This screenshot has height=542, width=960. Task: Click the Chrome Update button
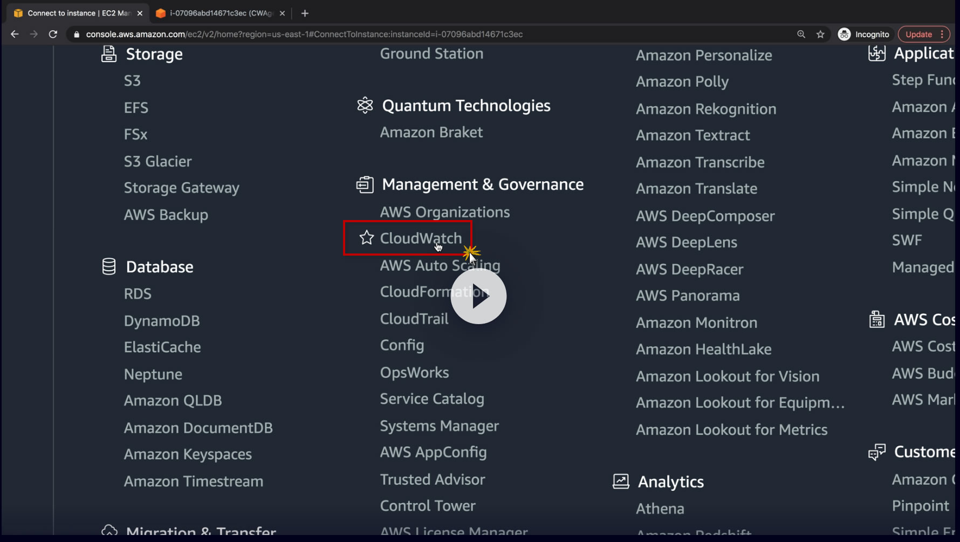[918, 34]
